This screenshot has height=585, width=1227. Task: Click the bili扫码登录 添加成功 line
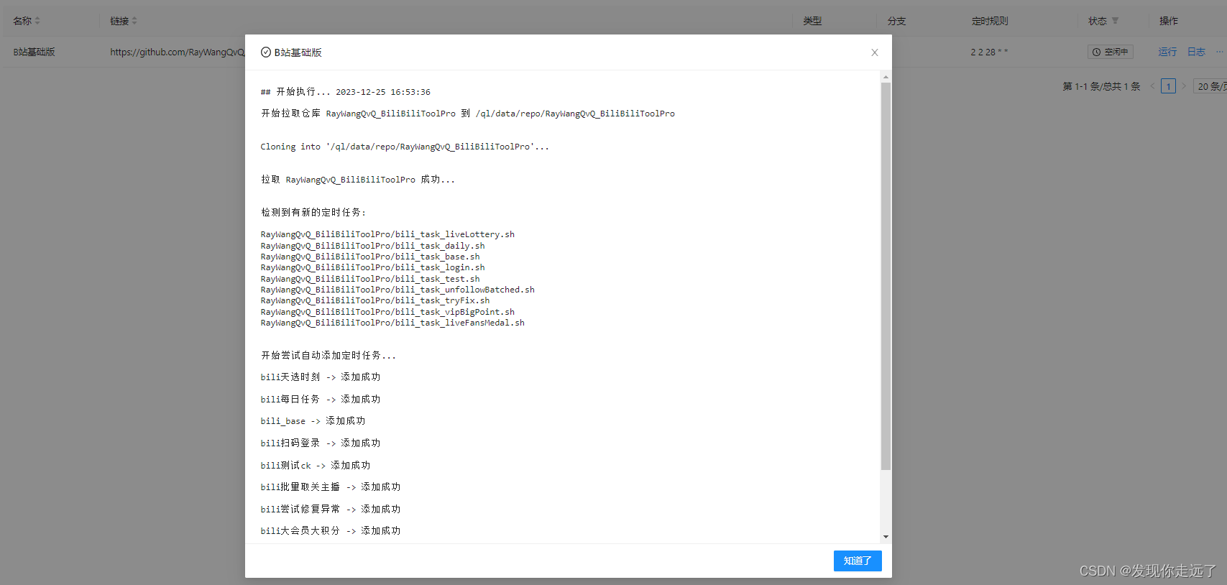pos(321,443)
